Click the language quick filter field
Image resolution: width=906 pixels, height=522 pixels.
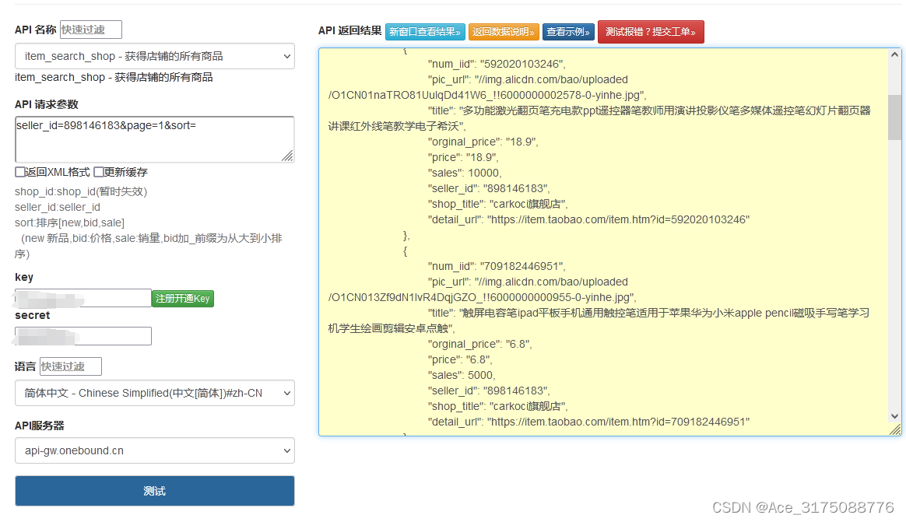(x=71, y=366)
